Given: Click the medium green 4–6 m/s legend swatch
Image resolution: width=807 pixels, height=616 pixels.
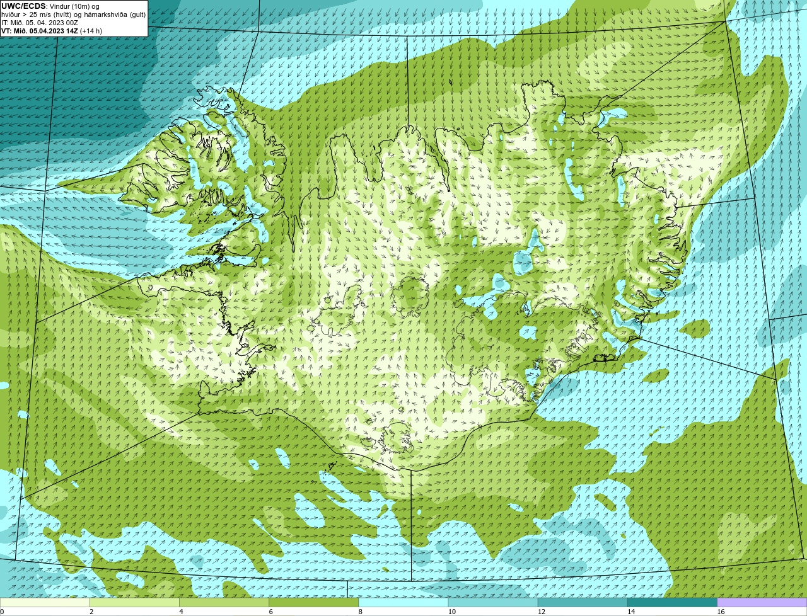Looking at the screenshot, I should pyautogui.click(x=224, y=603).
